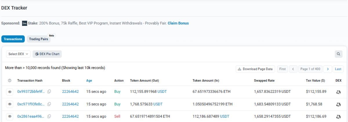Preview first transaction with eye icon
This screenshot has height=122, width=348.
[10, 92]
